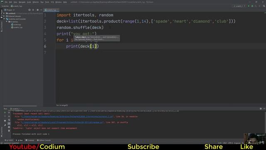Click code line 1 import statement
Viewport: 266px width, 150px height.
[x=85, y=15]
